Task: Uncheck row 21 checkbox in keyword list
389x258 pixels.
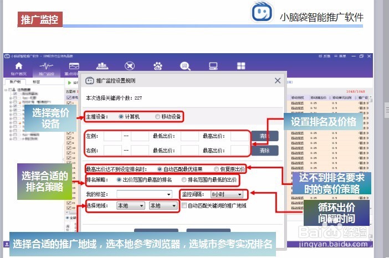Action: click(x=69, y=203)
